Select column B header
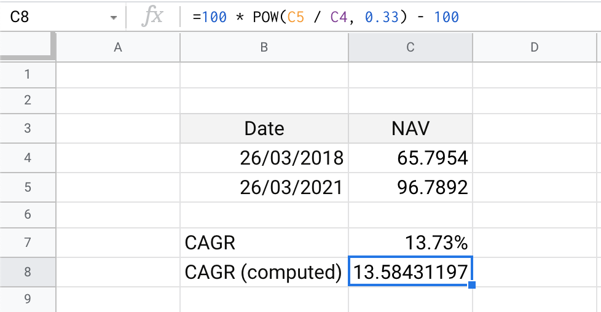Viewport: 601px width, 312px height. pyautogui.click(x=264, y=47)
